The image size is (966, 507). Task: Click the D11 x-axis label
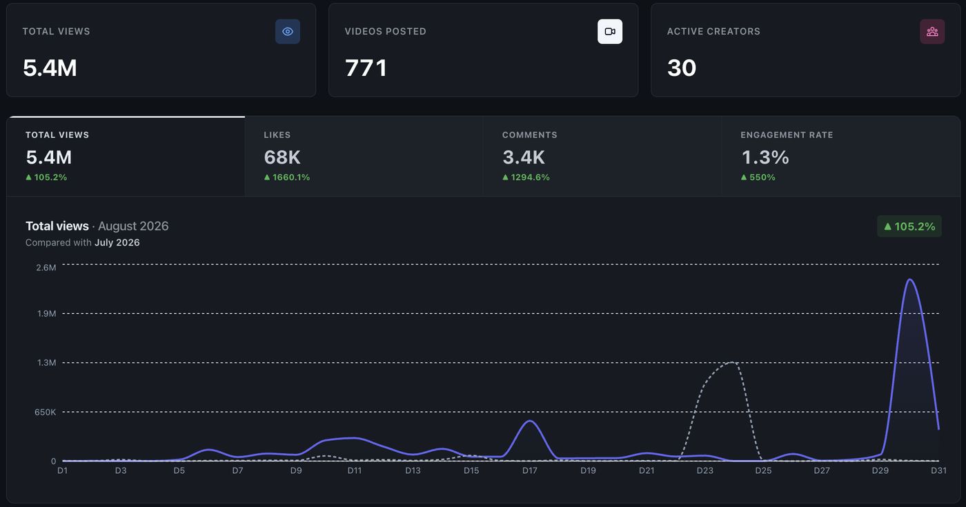[x=354, y=470]
